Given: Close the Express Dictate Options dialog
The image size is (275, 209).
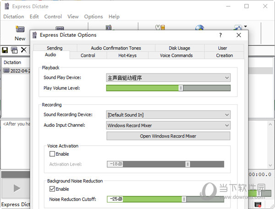Looking at the screenshot, I should tap(238, 35).
